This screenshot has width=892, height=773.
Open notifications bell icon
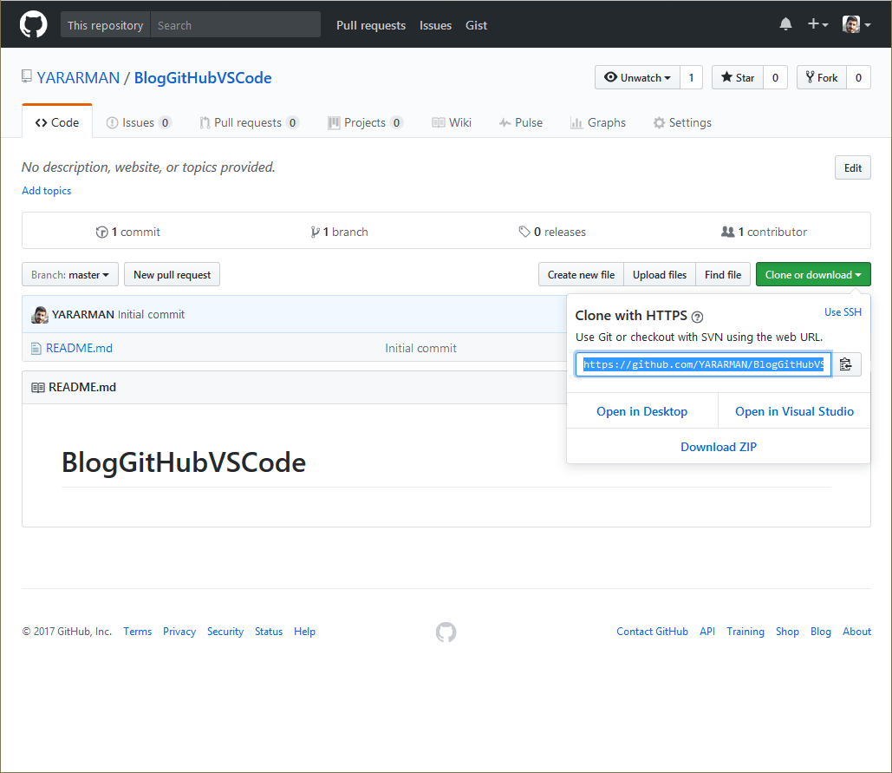tap(785, 24)
